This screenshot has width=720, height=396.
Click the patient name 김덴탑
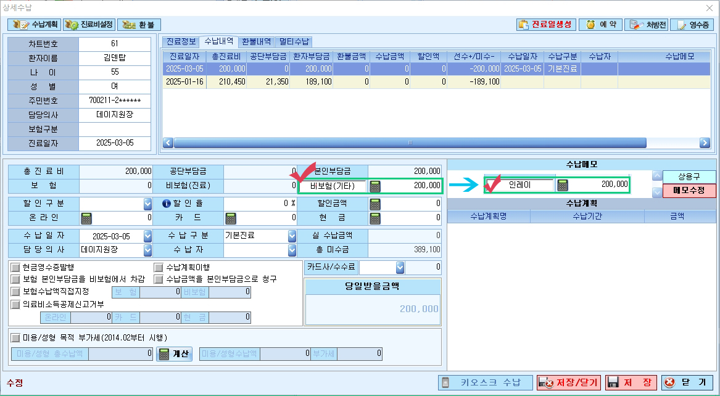115,58
